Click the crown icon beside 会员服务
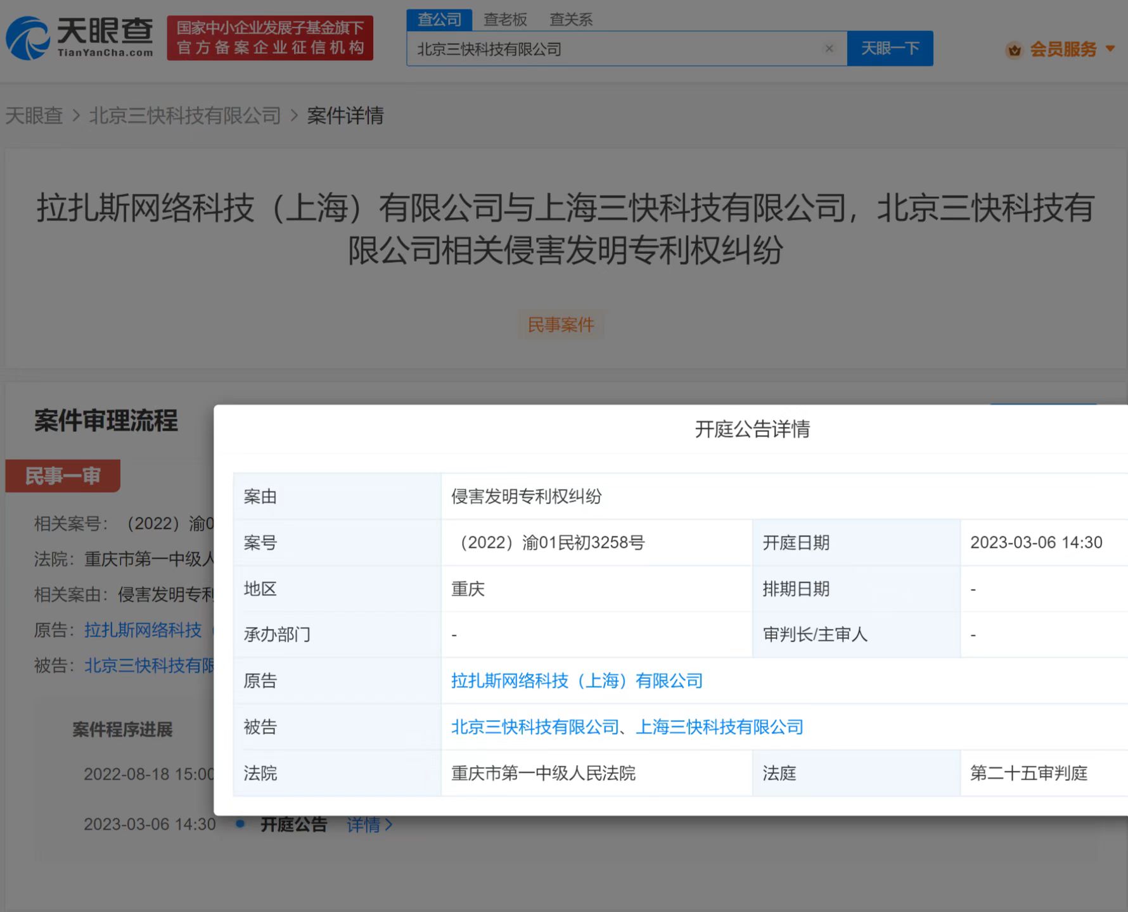This screenshot has width=1128, height=912. coord(1014,49)
